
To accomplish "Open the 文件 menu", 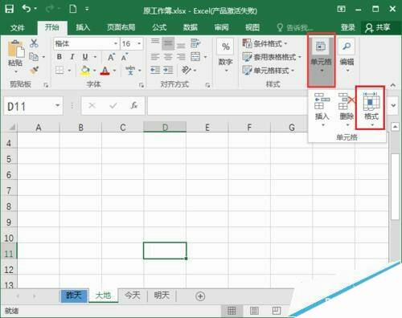I will 18,27.
